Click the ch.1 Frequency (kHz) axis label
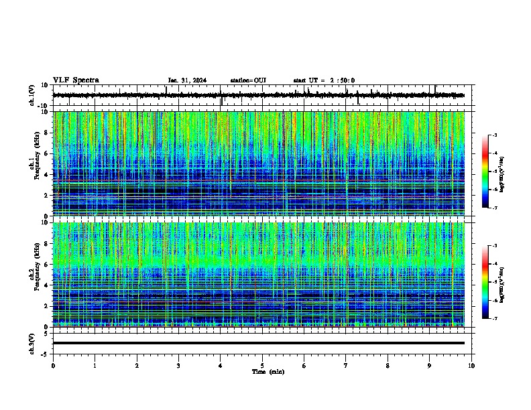Screen dimensions: 531x410 pos(37,155)
